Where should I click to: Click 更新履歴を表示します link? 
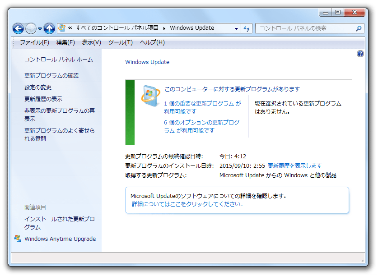coord(295,166)
